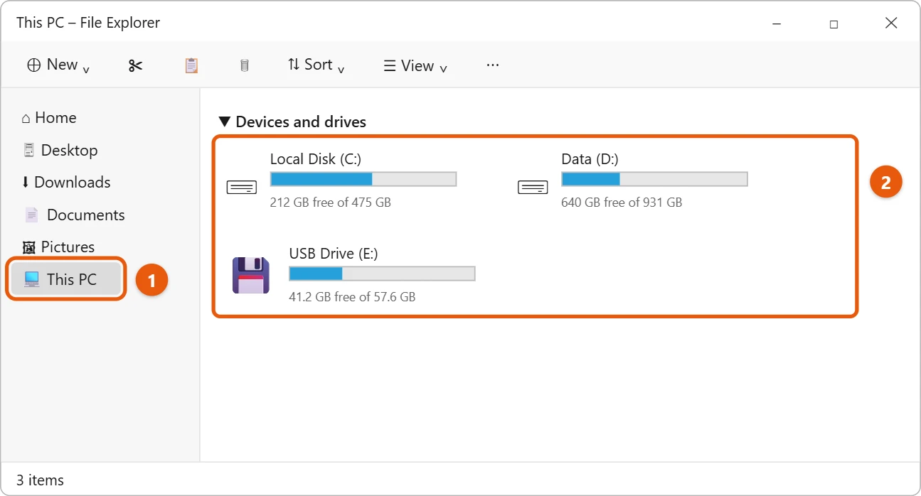Click the "This PC – File Explorer" title
The height and width of the screenshot is (496, 921).
click(88, 23)
